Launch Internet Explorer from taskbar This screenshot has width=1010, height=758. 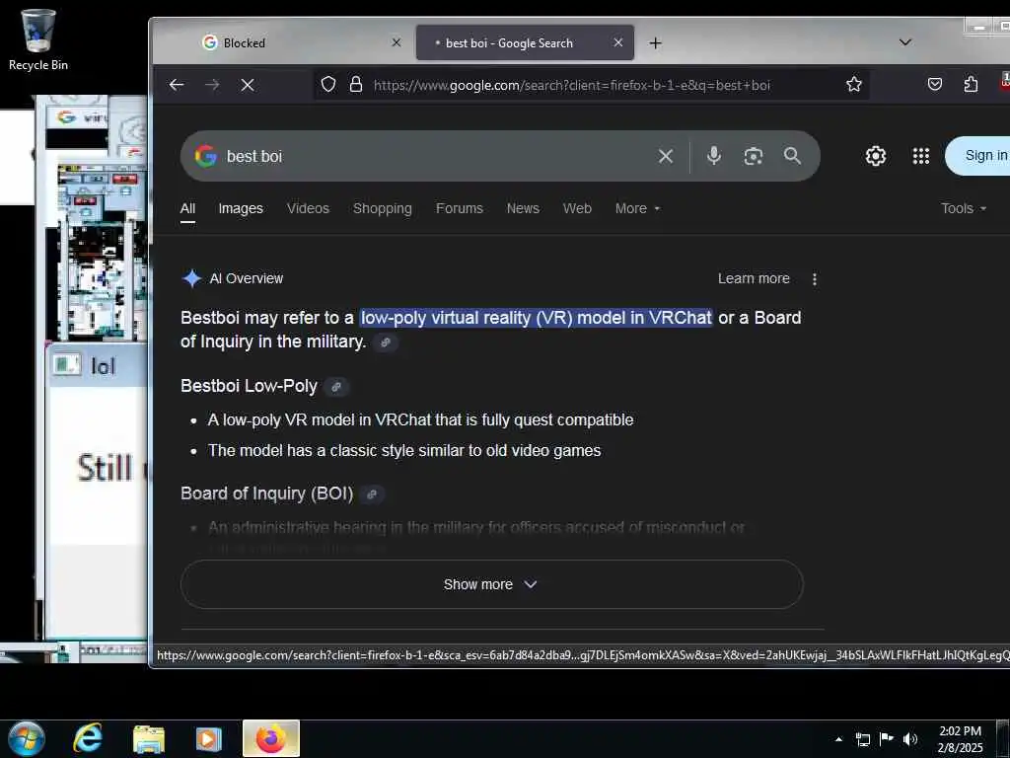88,738
